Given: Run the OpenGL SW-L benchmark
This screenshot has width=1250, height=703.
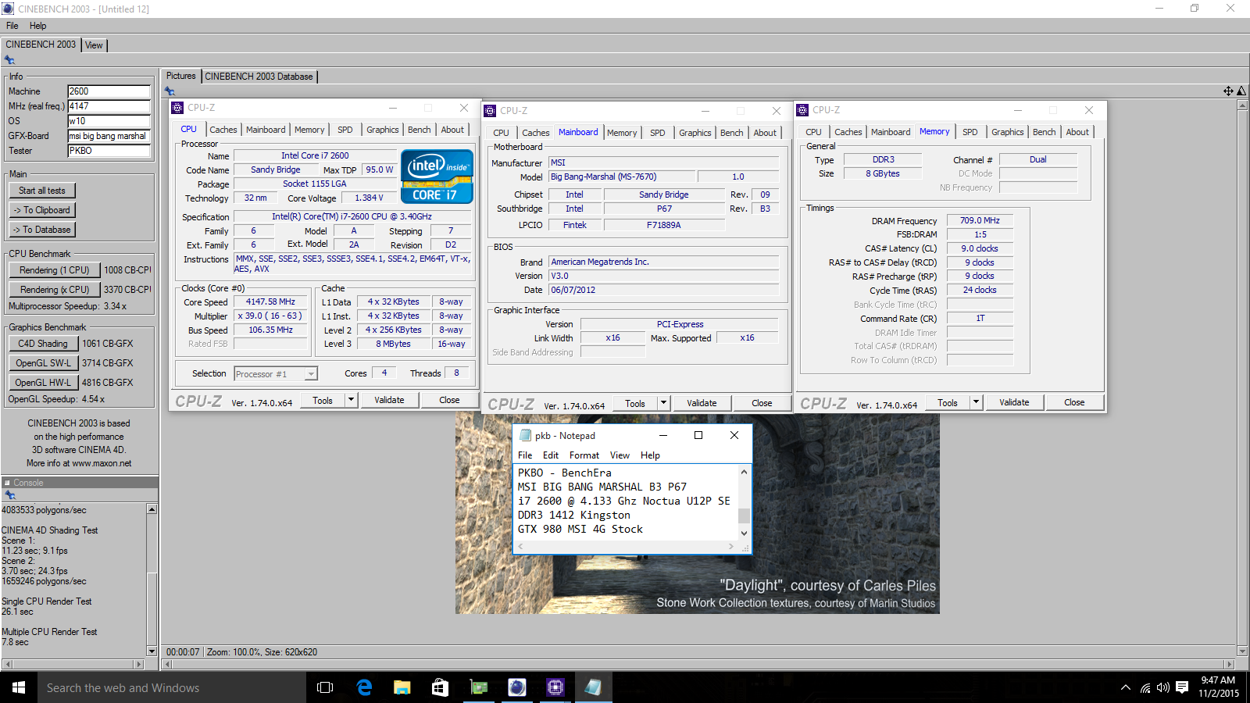Looking at the screenshot, I should click(x=43, y=363).
